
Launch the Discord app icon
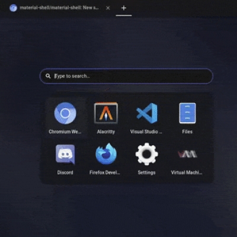tap(65, 154)
